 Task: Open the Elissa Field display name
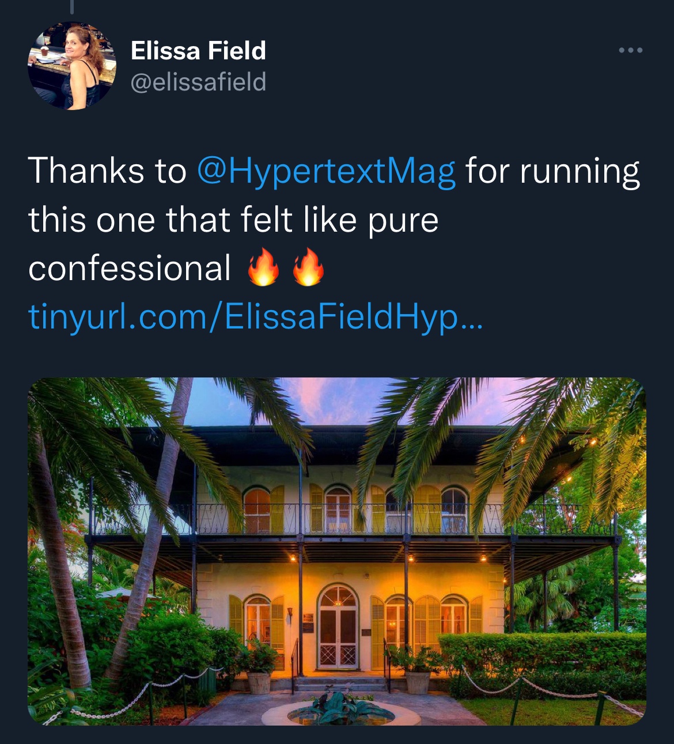[198, 51]
